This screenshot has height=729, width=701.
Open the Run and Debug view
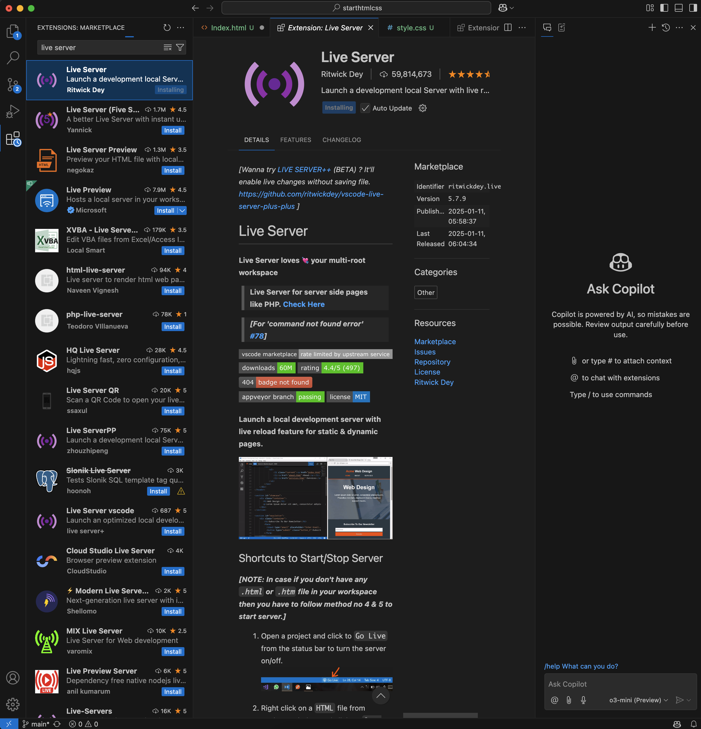[x=13, y=111]
